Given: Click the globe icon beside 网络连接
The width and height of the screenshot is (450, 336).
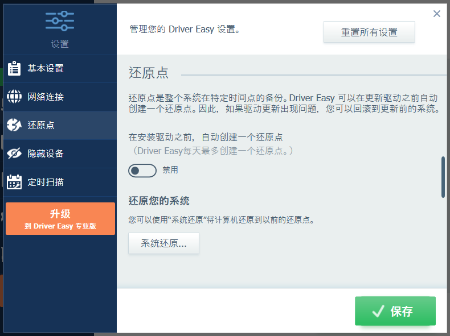Looking at the screenshot, I should (14, 97).
